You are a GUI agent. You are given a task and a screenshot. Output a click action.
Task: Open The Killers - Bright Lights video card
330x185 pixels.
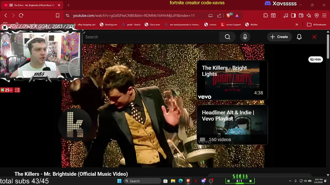(232, 80)
